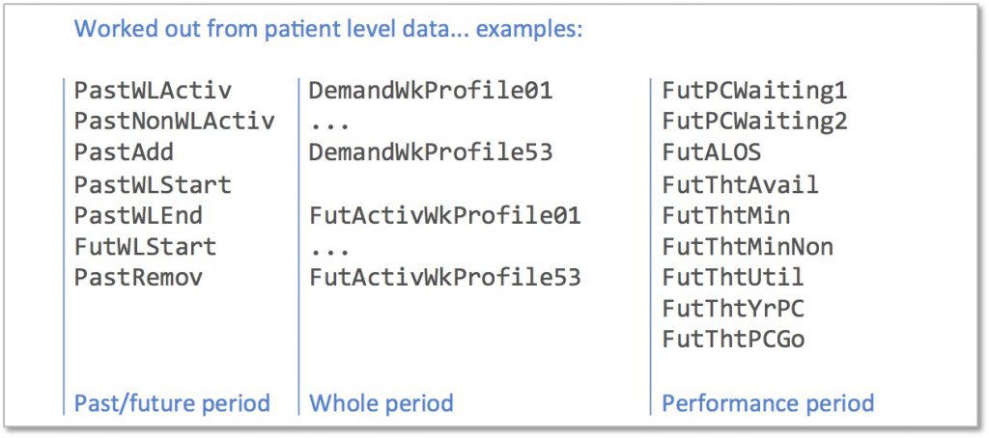Viewport: 989px width, 438px height.
Task: Click the PastWLActiv variable name
Action: (153, 91)
